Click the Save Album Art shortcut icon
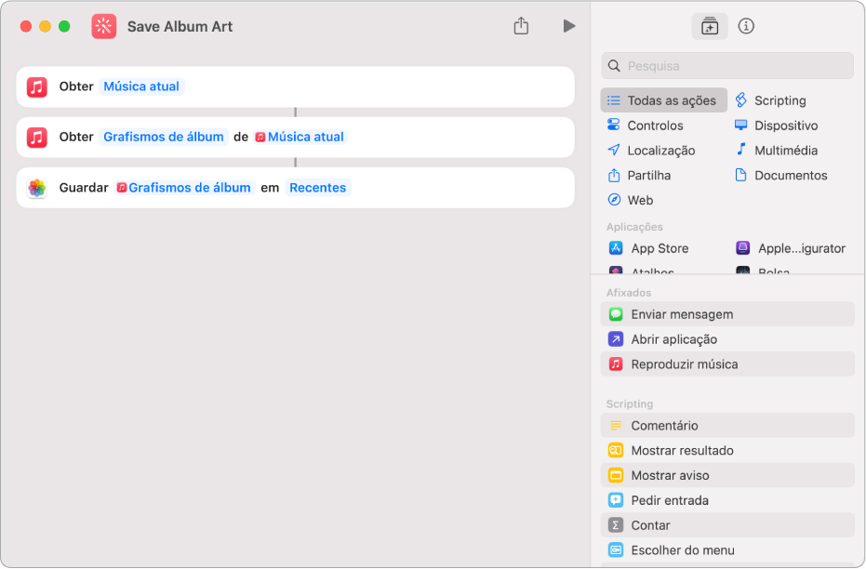 [104, 26]
